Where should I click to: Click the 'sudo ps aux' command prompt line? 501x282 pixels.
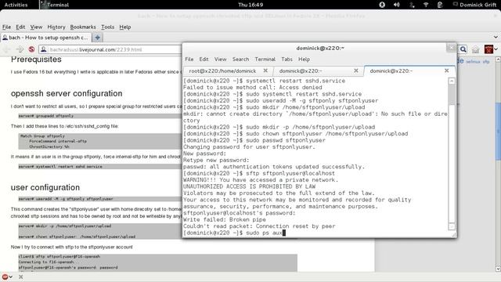tap(234, 233)
